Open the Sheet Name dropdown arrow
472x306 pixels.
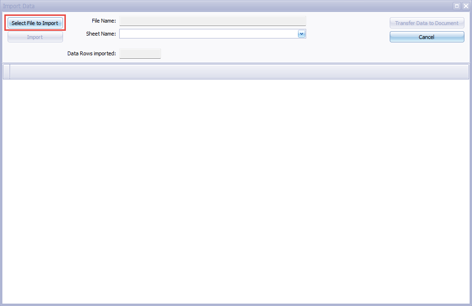[x=301, y=34]
